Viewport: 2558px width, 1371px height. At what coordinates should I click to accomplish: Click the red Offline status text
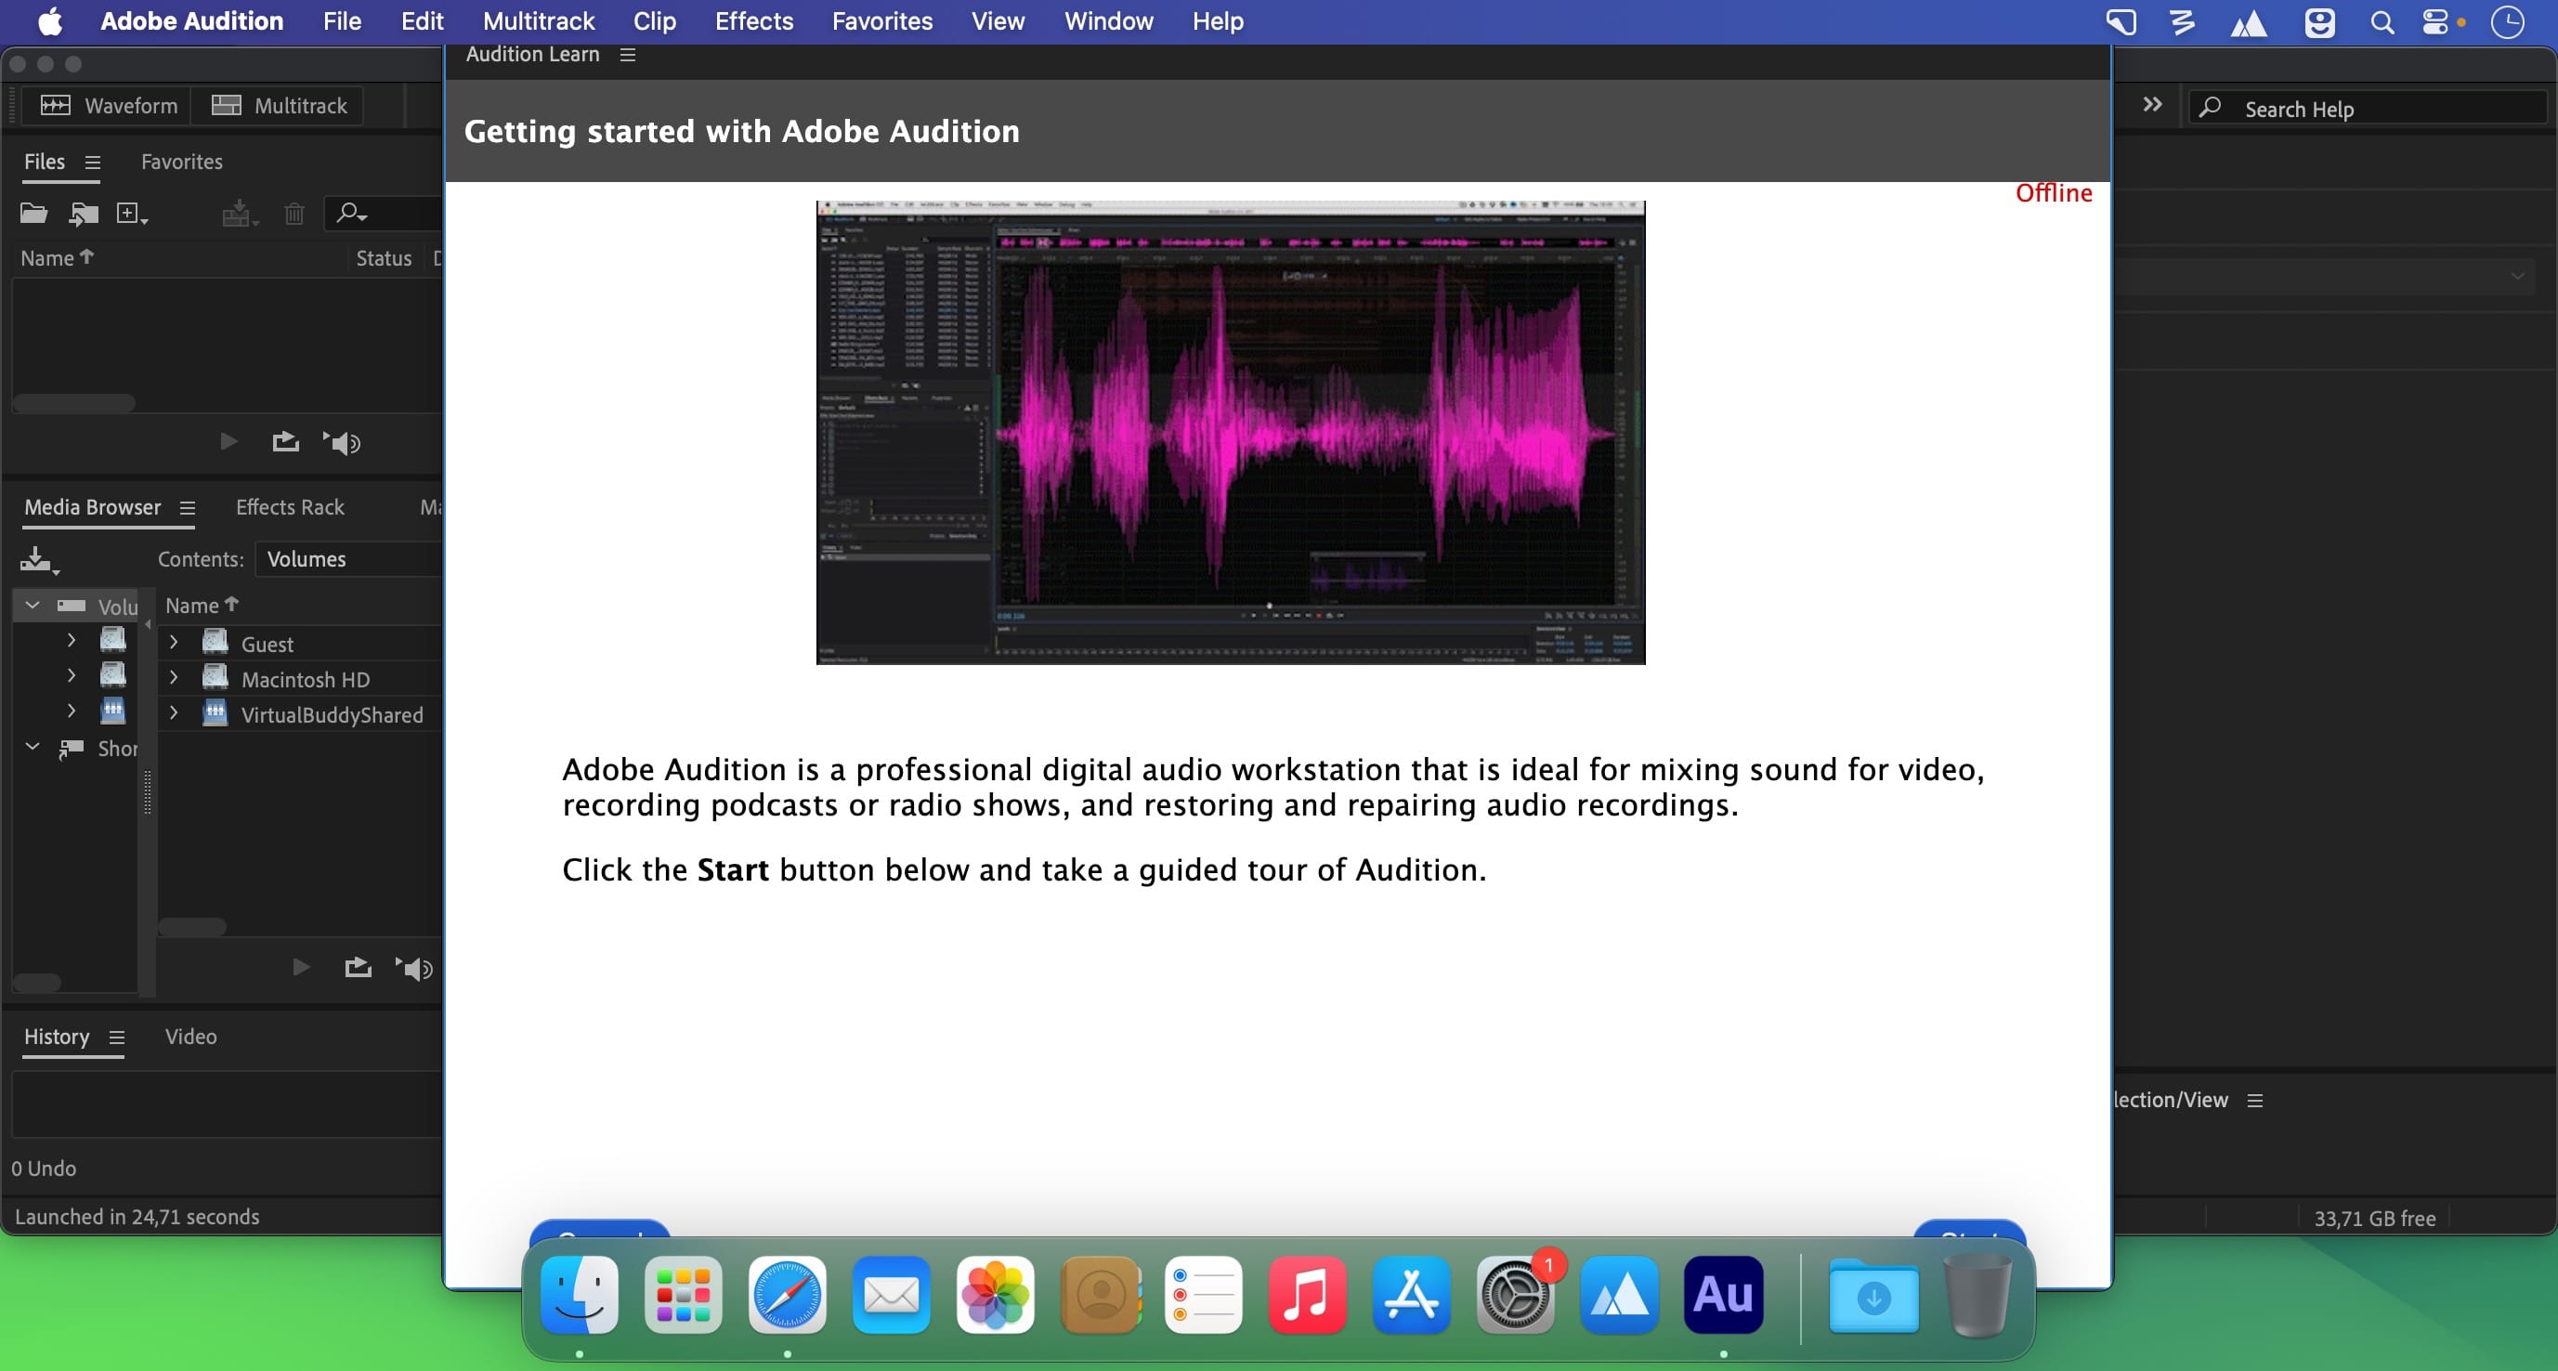2054,193
